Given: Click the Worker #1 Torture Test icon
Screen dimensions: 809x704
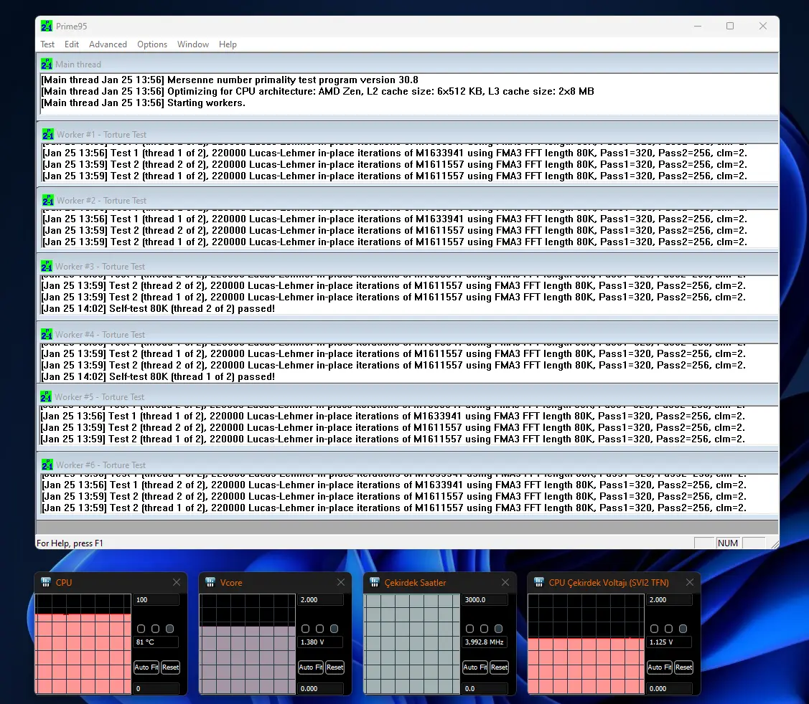Looking at the screenshot, I should [48, 134].
